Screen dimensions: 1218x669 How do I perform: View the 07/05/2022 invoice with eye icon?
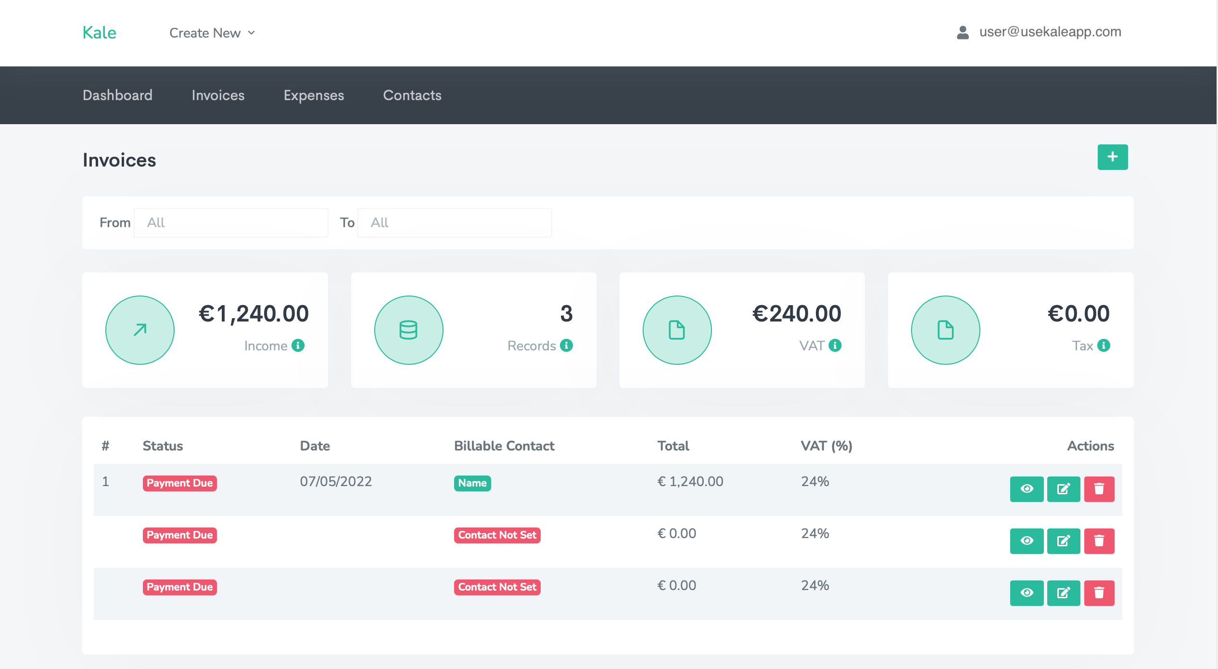[1027, 489]
